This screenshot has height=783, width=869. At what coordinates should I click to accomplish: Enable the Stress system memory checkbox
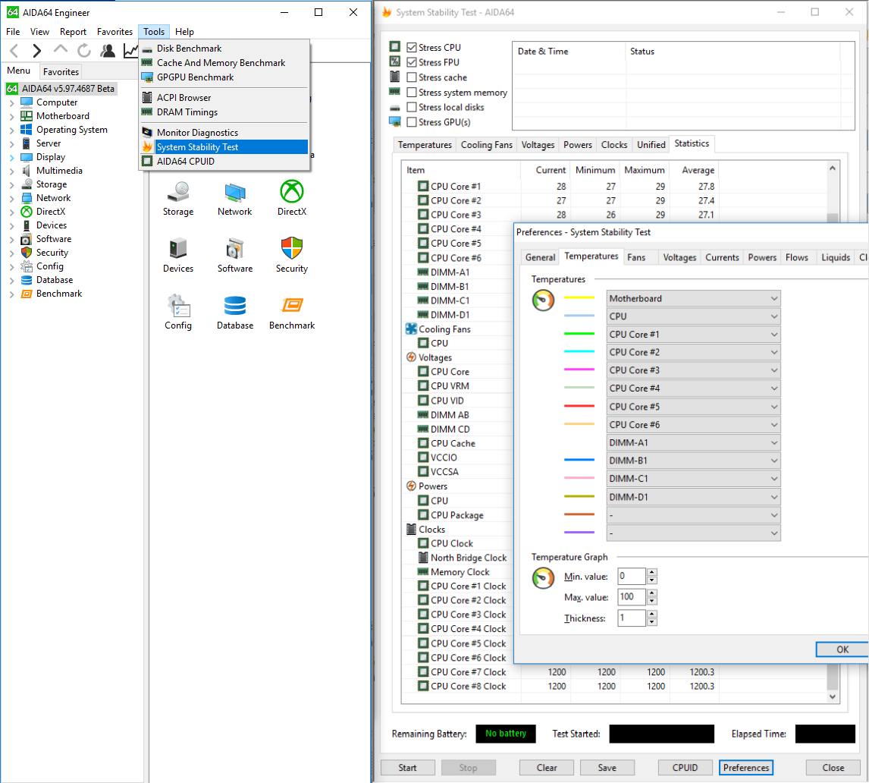(412, 92)
